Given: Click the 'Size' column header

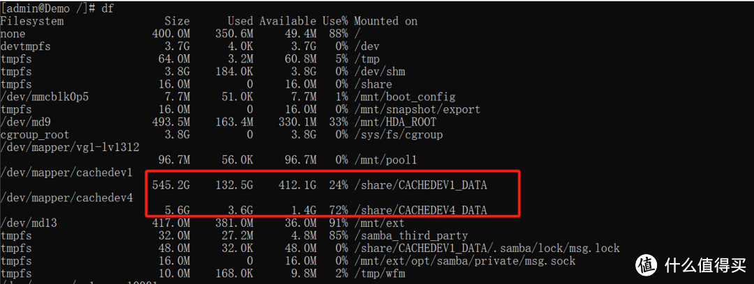Looking at the screenshot, I should 177,22.
